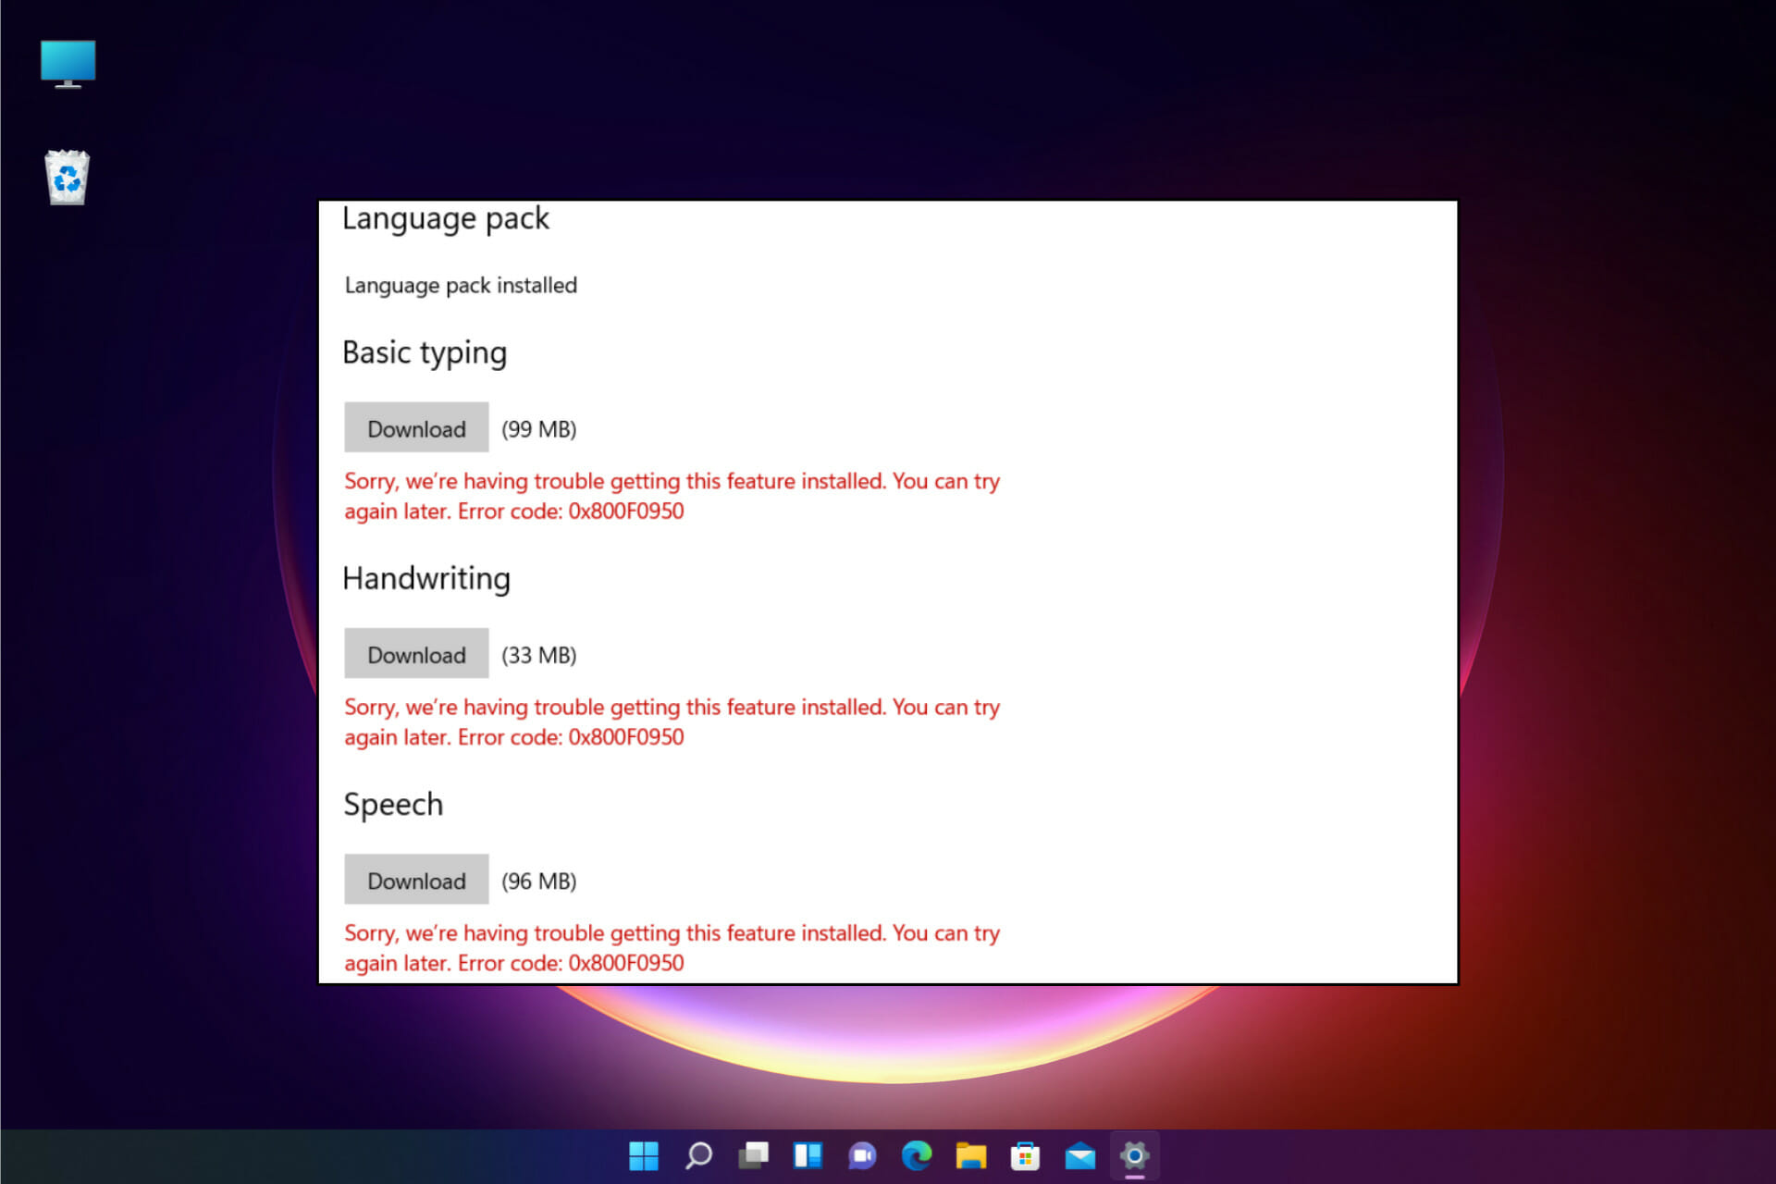Launch Microsoft Teams Chat

862,1155
